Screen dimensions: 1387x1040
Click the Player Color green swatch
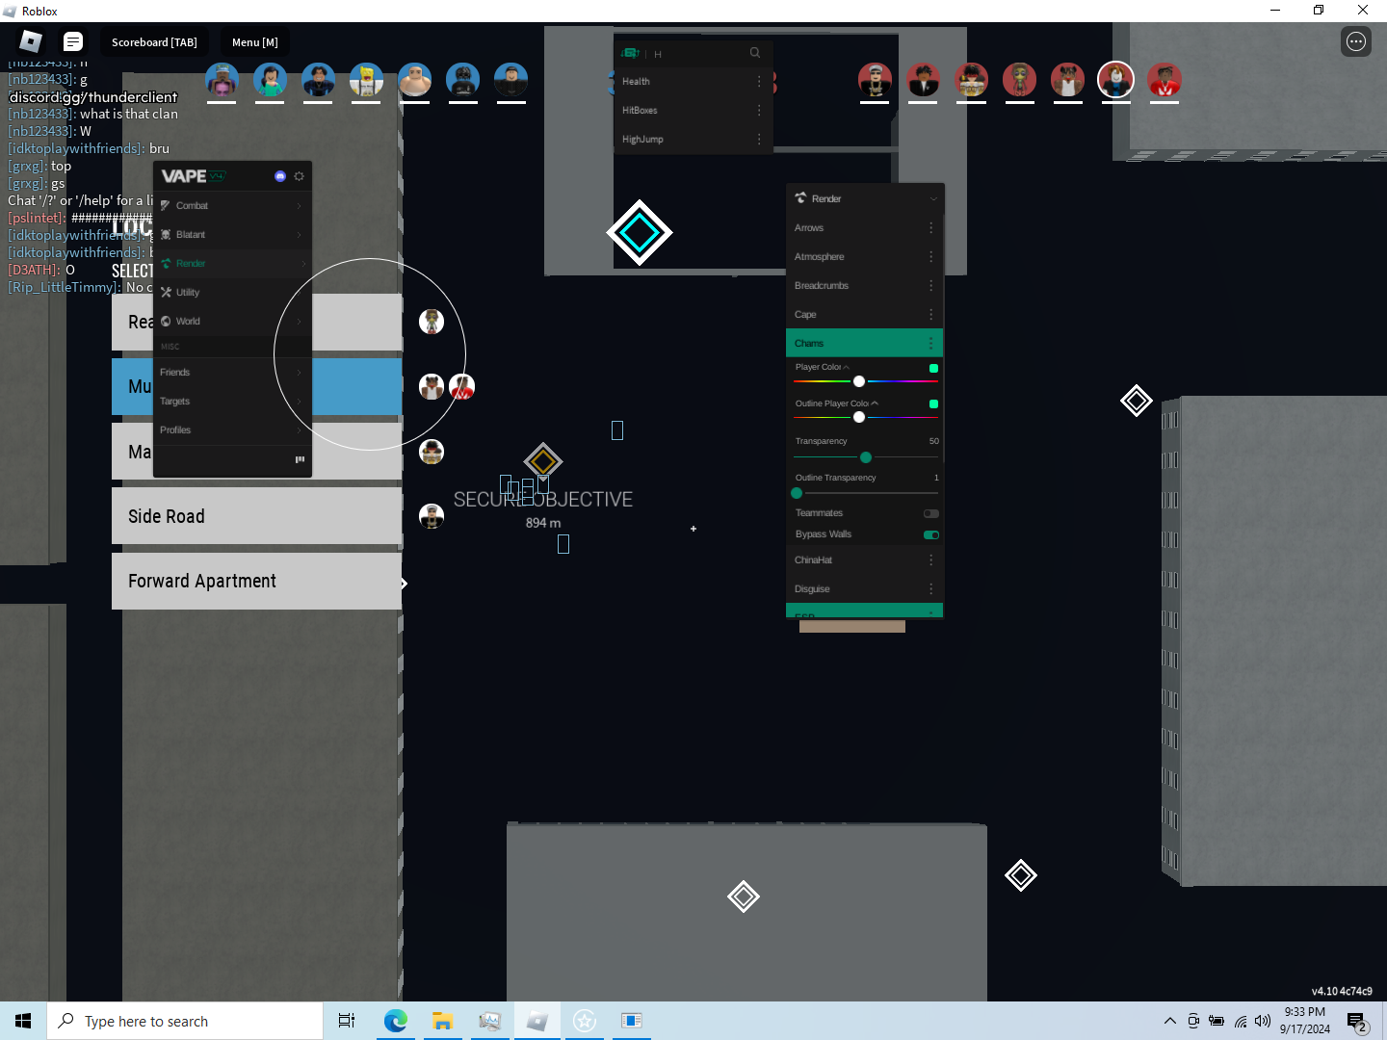[933, 368]
